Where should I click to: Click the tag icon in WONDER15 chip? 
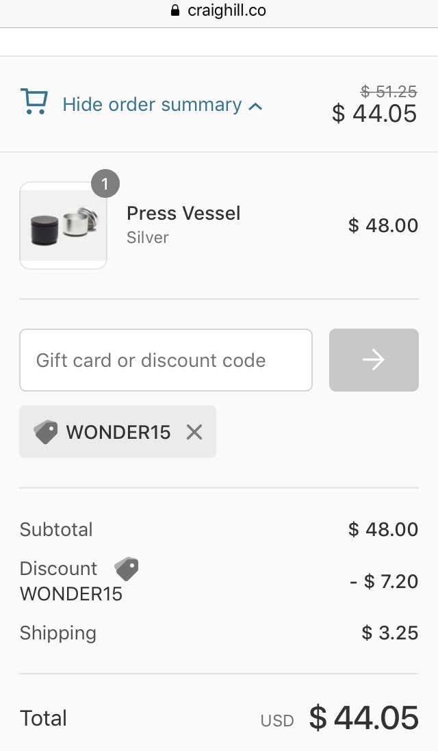tap(46, 432)
